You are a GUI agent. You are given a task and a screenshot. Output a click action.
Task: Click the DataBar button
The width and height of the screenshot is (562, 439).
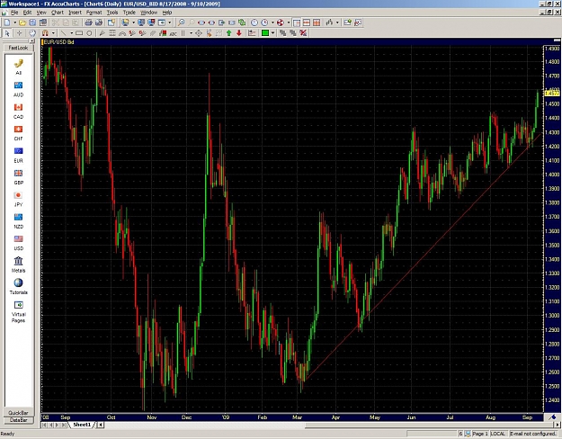(x=18, y=419)
